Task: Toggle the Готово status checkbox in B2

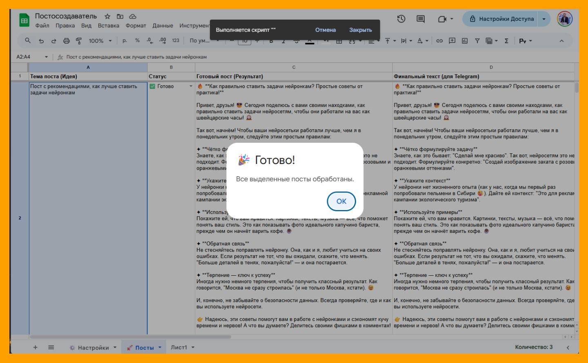Action: pyautogui.click(x=152, y=86)
